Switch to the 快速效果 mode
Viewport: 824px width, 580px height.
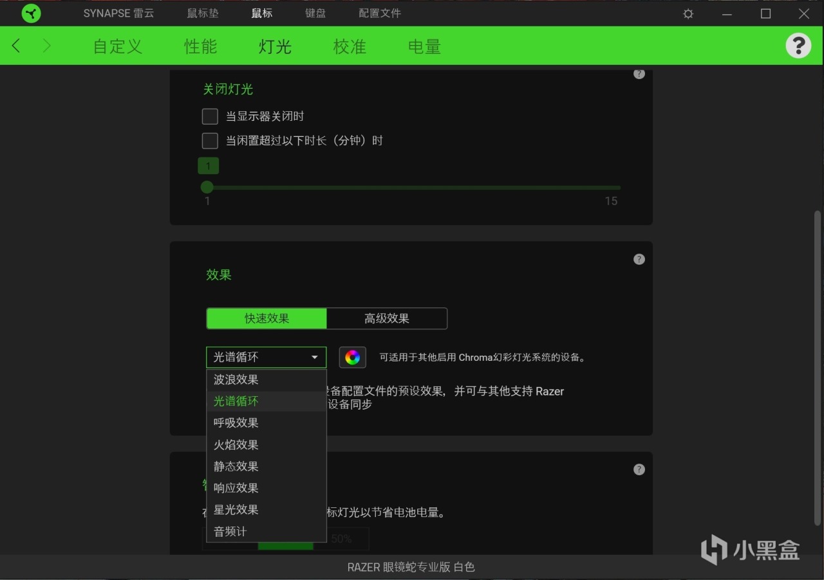coord(267,318)
